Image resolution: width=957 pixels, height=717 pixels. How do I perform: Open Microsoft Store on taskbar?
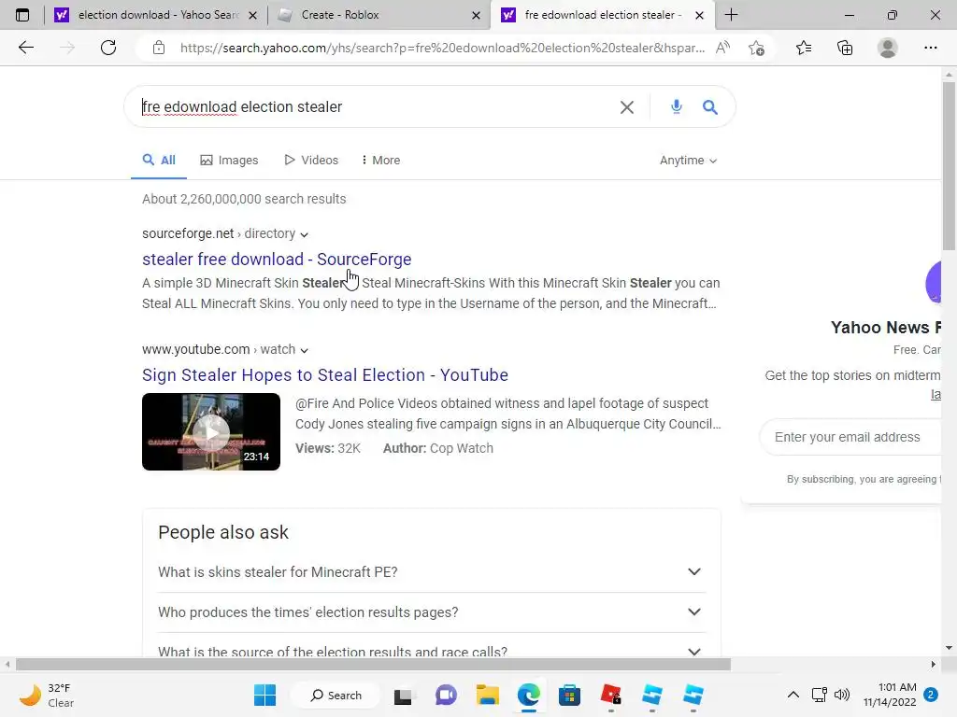click(x=569, y=695)
